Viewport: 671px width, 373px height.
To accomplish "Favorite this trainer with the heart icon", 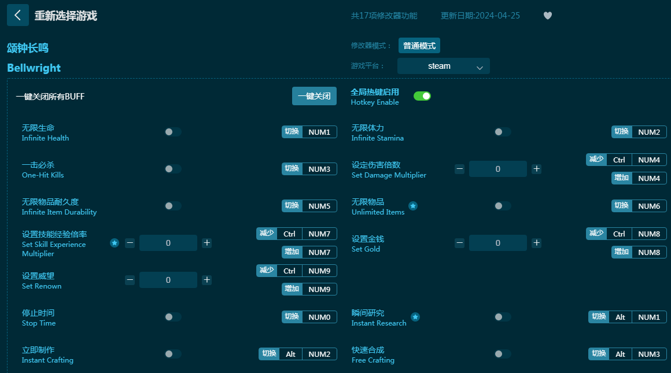I will 547,16.
